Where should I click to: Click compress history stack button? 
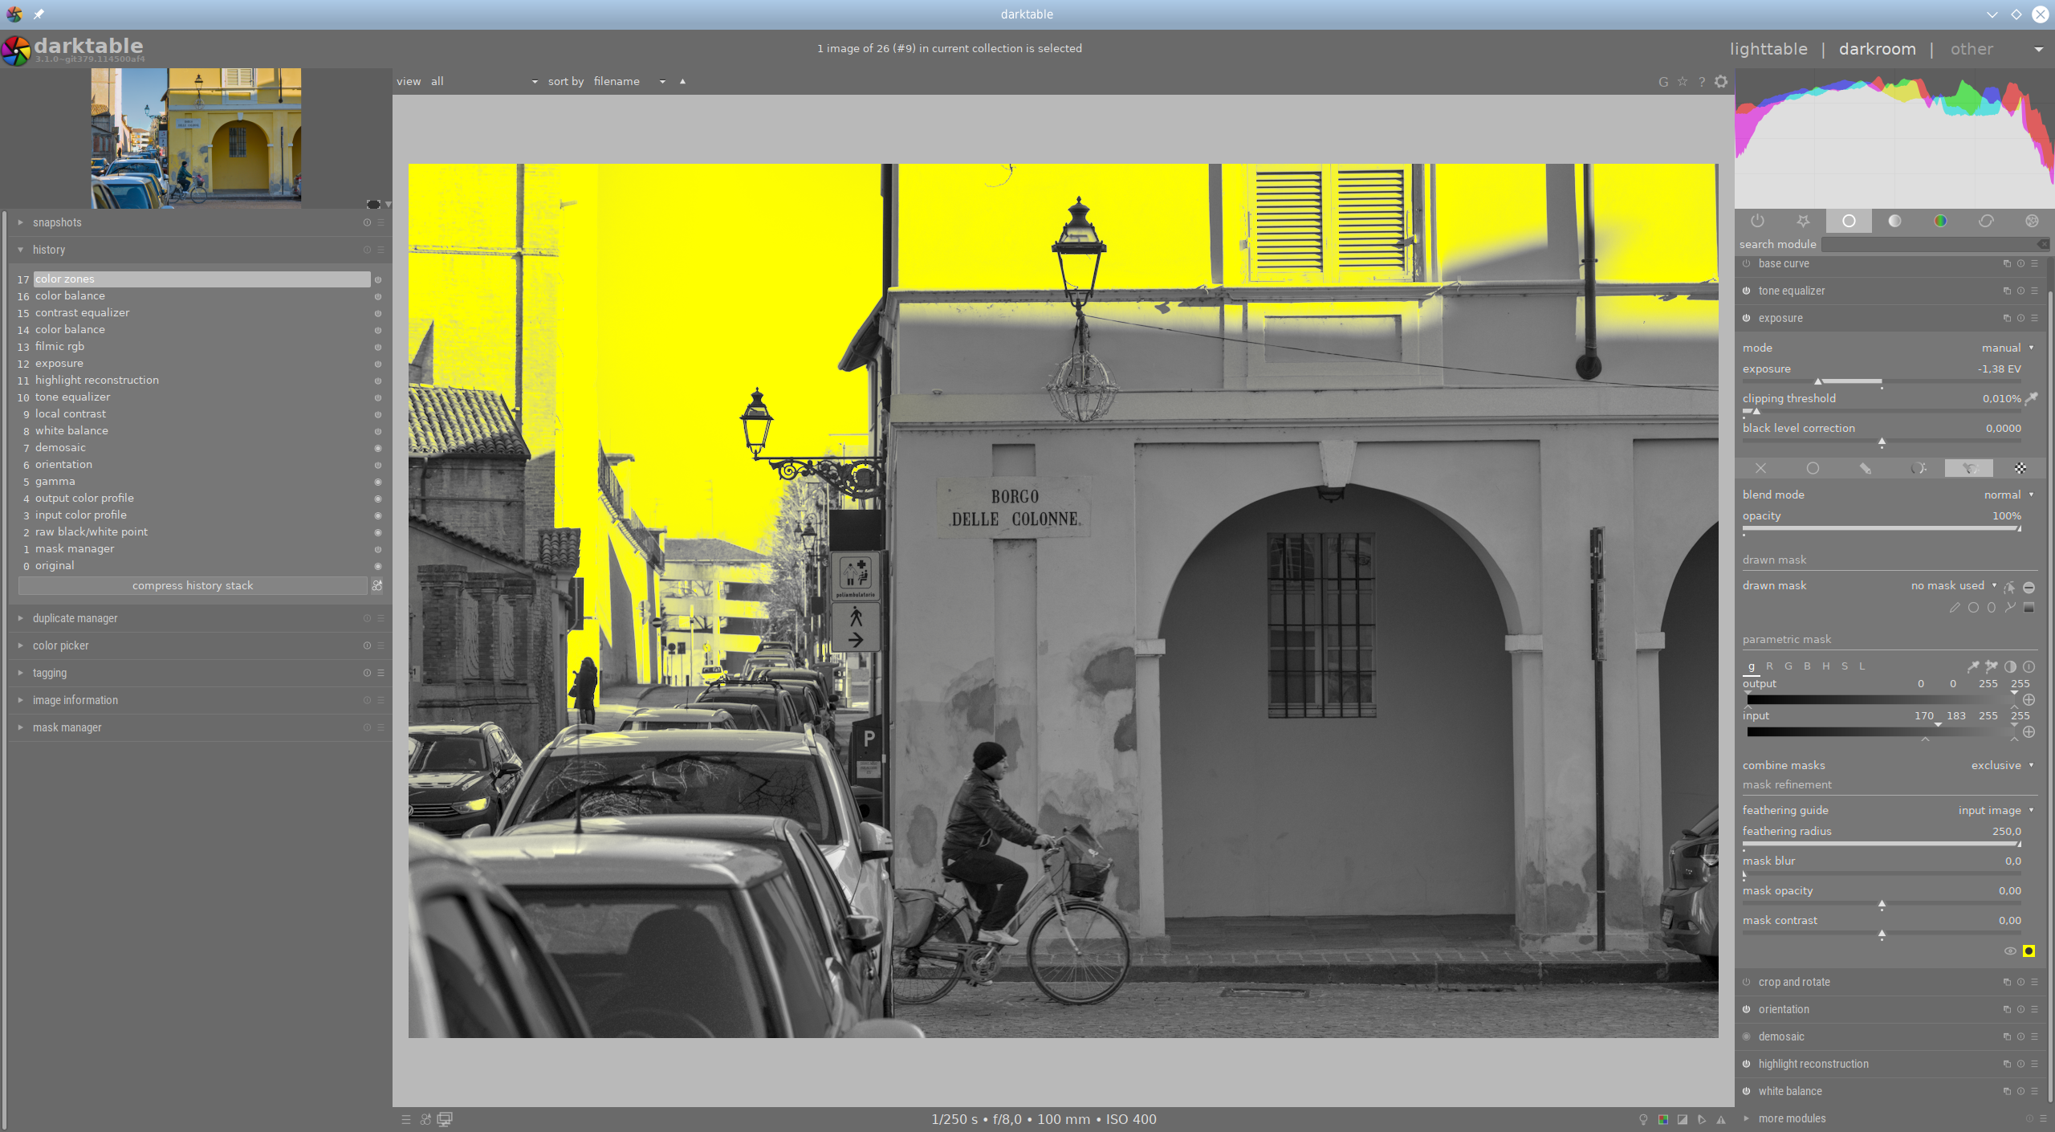tap(193, 585)
